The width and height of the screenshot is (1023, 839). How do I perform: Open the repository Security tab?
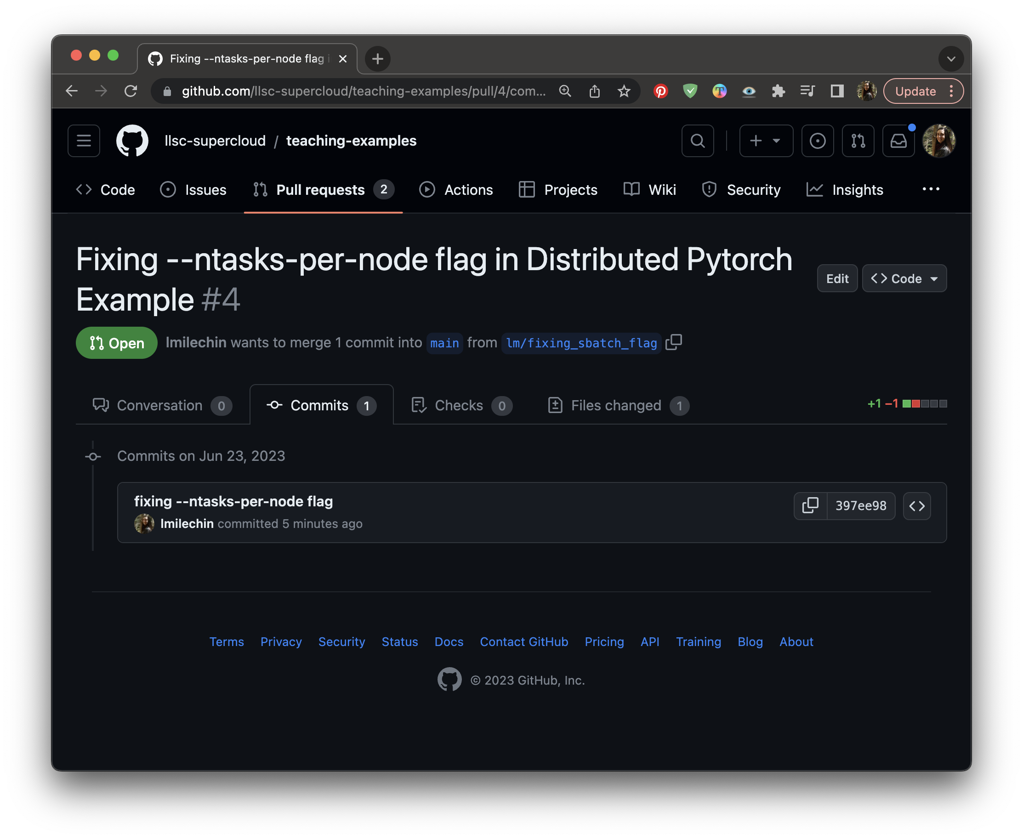pos(741,189)
